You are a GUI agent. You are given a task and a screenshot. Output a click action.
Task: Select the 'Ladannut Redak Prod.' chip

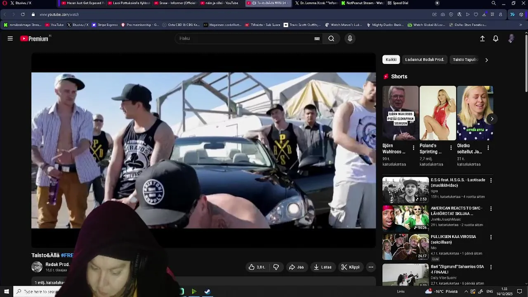424,60
